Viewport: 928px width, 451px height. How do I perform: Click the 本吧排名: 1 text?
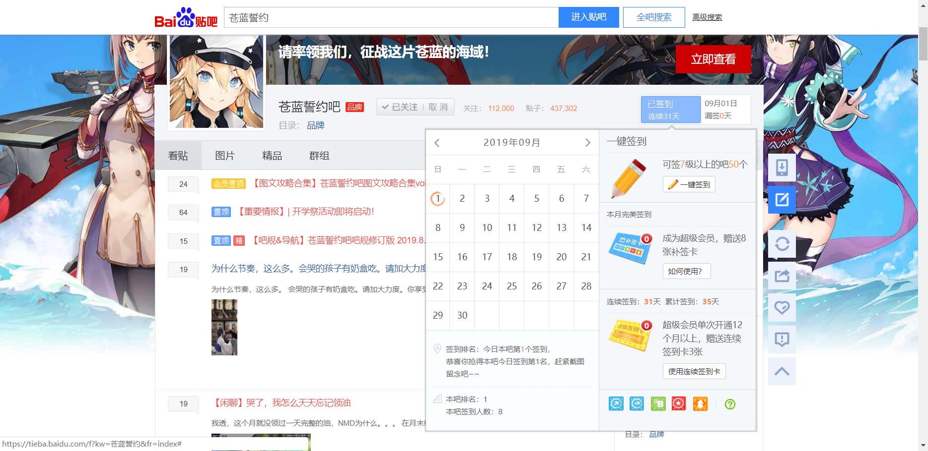467,399
